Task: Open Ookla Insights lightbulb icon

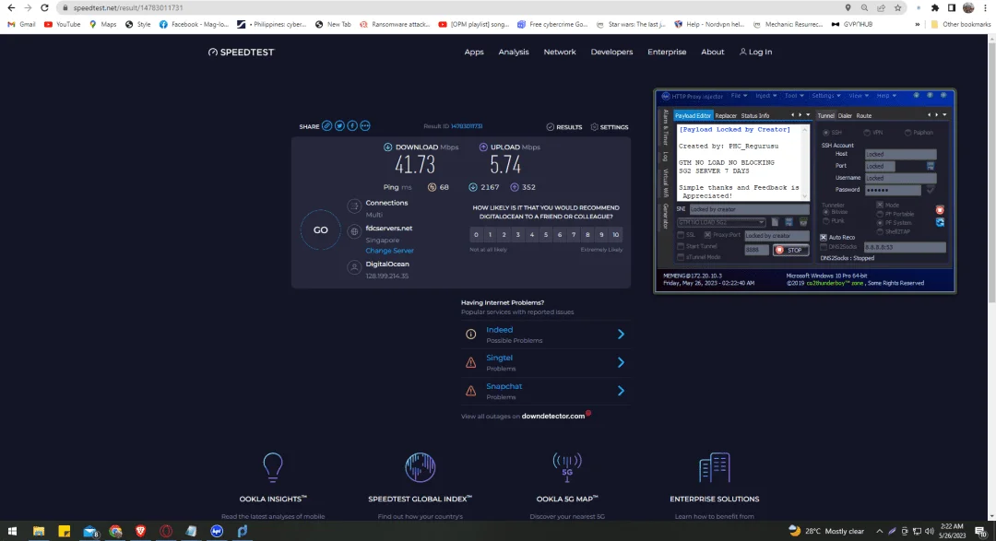Action: tap(272, 466)
